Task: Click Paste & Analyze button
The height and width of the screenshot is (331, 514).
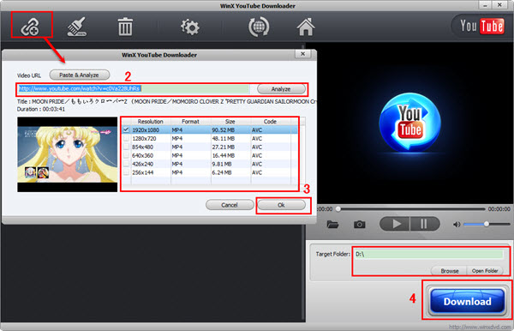Action: tap(80, 75)
